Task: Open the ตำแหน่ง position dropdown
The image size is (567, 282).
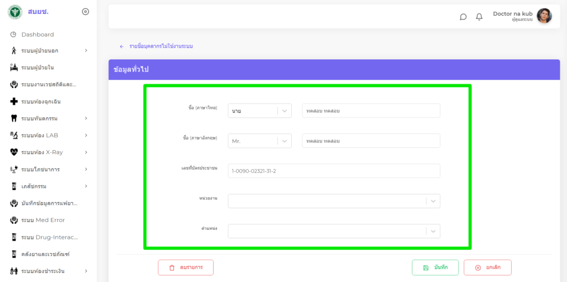Action: point(334,231)
